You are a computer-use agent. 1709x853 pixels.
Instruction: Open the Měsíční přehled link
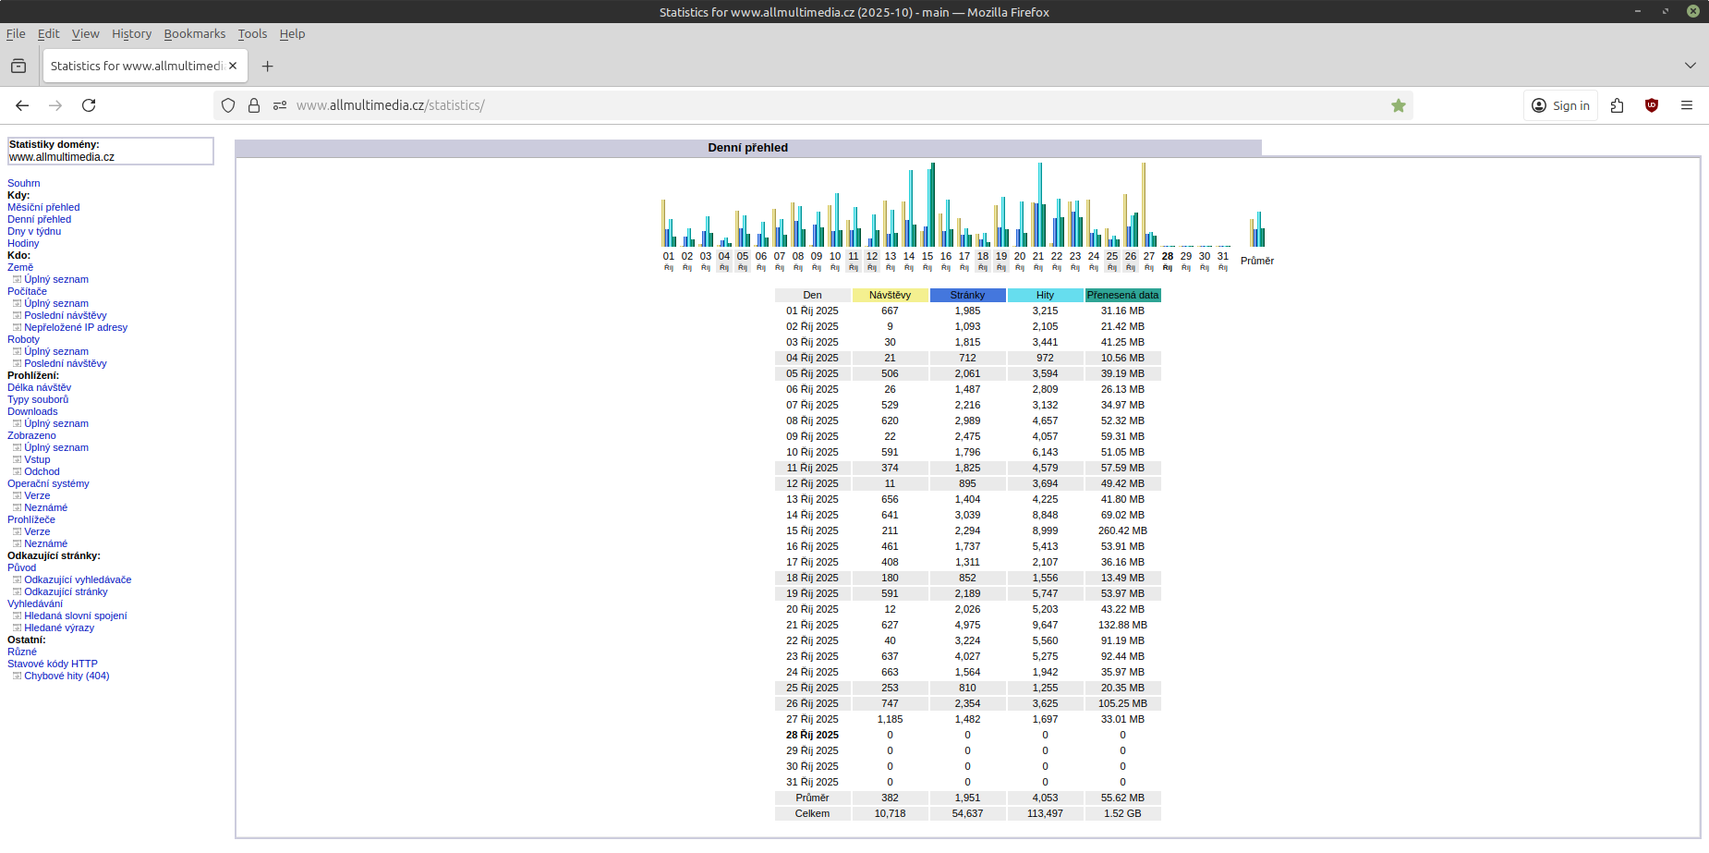(43, 207)
